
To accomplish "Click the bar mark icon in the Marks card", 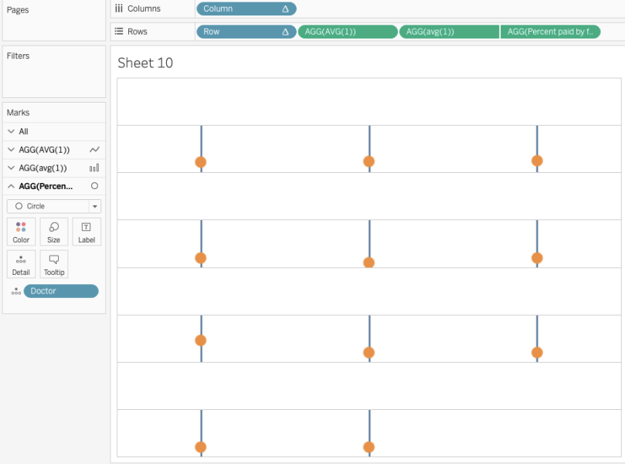I will (x=94, y=168).
